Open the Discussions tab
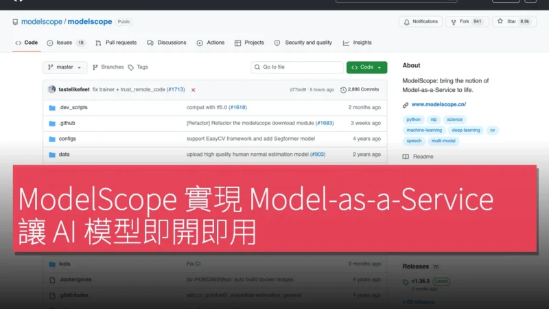549x309 pixels. [x=167, y=43]
